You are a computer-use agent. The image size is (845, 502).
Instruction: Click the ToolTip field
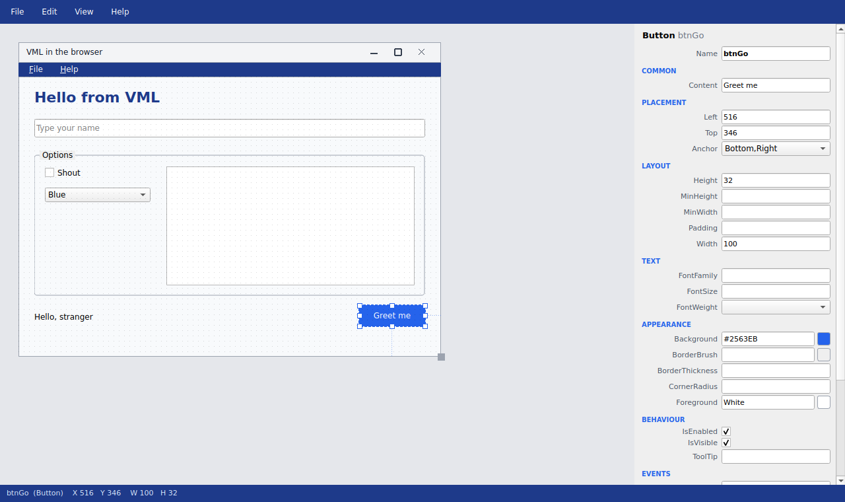(776, 456)
